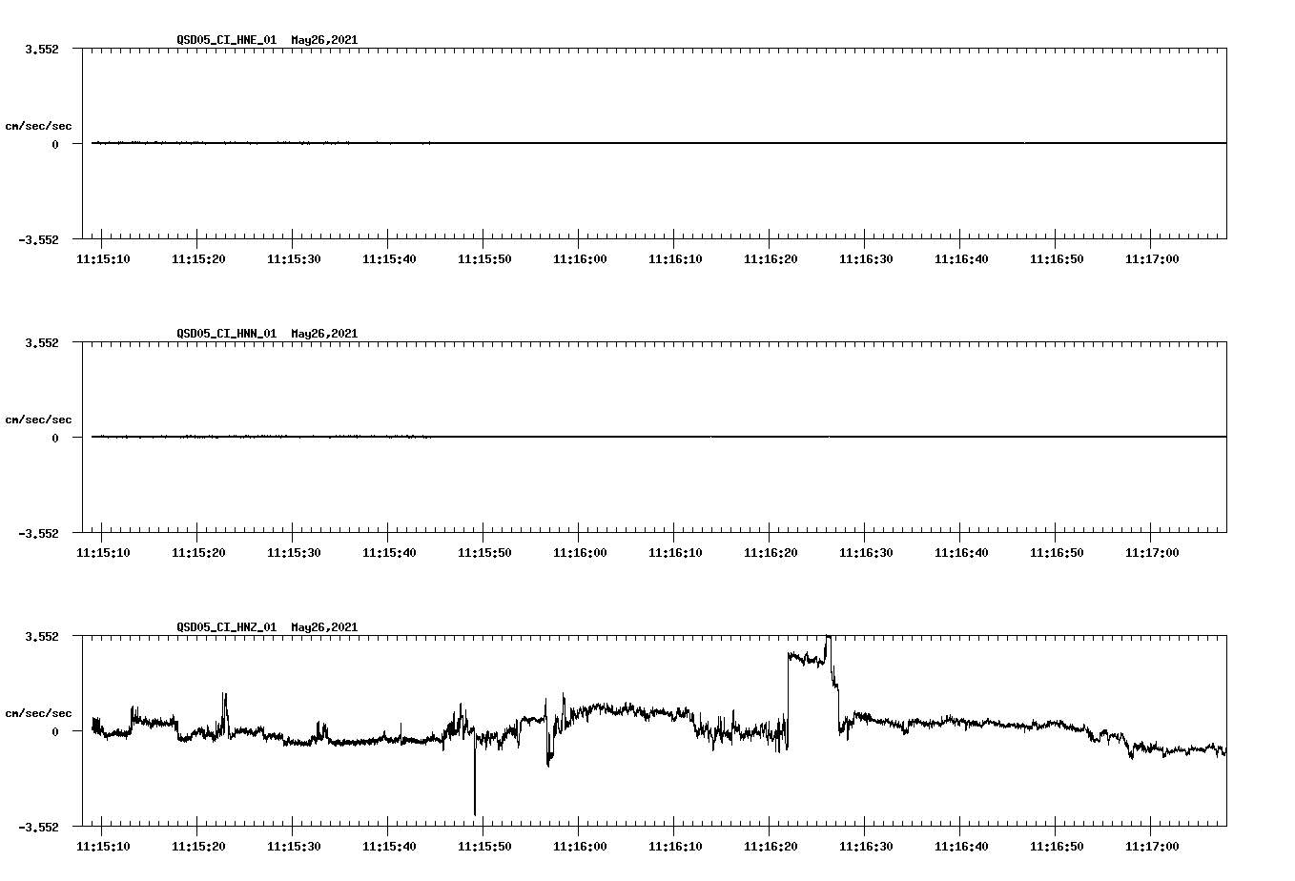Select the -3.552 amplitude value on middle plot
Image resolution: width=1295 pixels, height=881 pixels.
pyautogui.click(x=37, y=535)
